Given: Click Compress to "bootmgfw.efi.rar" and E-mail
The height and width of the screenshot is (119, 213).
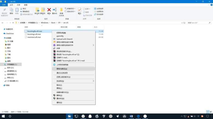Looking at the screenshot, I should [74, 61].
